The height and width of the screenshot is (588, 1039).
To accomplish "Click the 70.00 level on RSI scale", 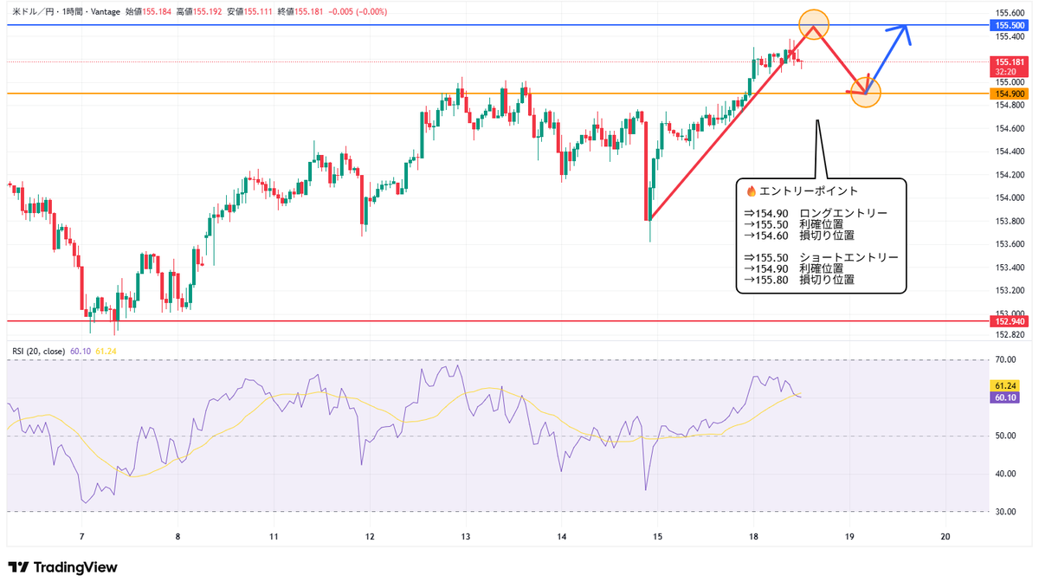I will click(1005, 359).
